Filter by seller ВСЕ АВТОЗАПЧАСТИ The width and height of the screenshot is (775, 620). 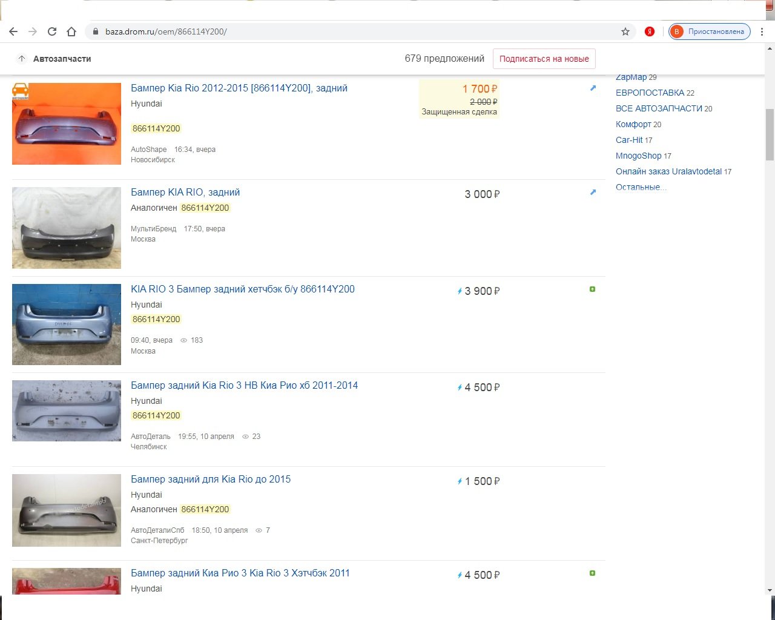pyautogui.click(x=659, y=108)
